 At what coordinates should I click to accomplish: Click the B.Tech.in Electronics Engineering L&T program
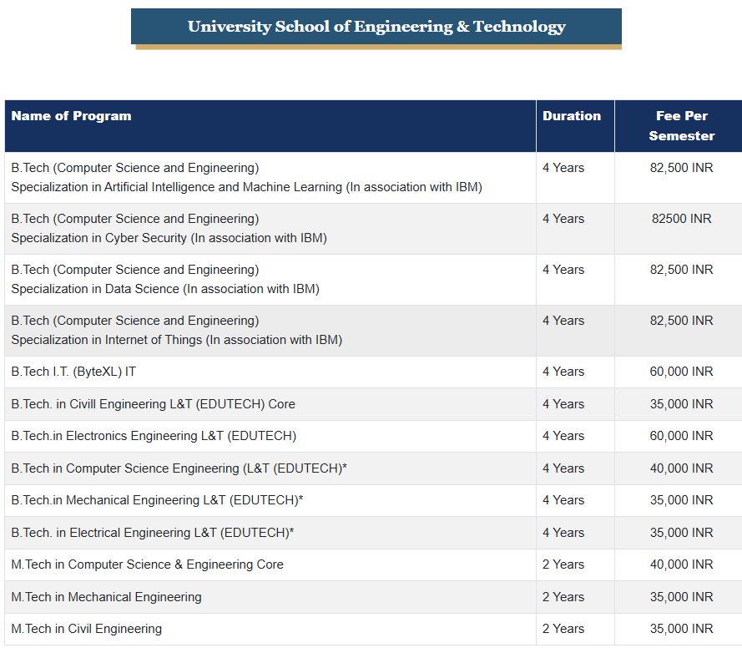click(154, 436)
